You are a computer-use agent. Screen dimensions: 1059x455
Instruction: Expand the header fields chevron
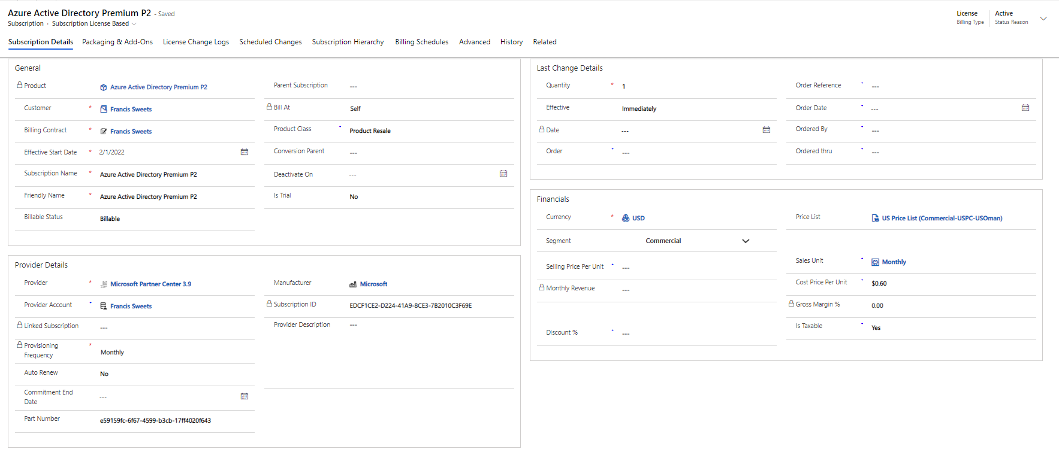(x=1043, y=19)
